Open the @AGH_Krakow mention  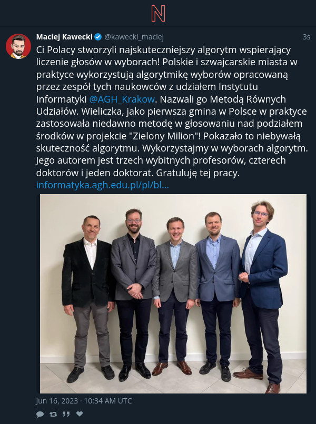pyautogui.click(x=122, y=99)
